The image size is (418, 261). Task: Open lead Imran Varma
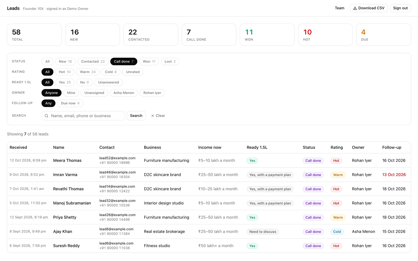point(65,175)
